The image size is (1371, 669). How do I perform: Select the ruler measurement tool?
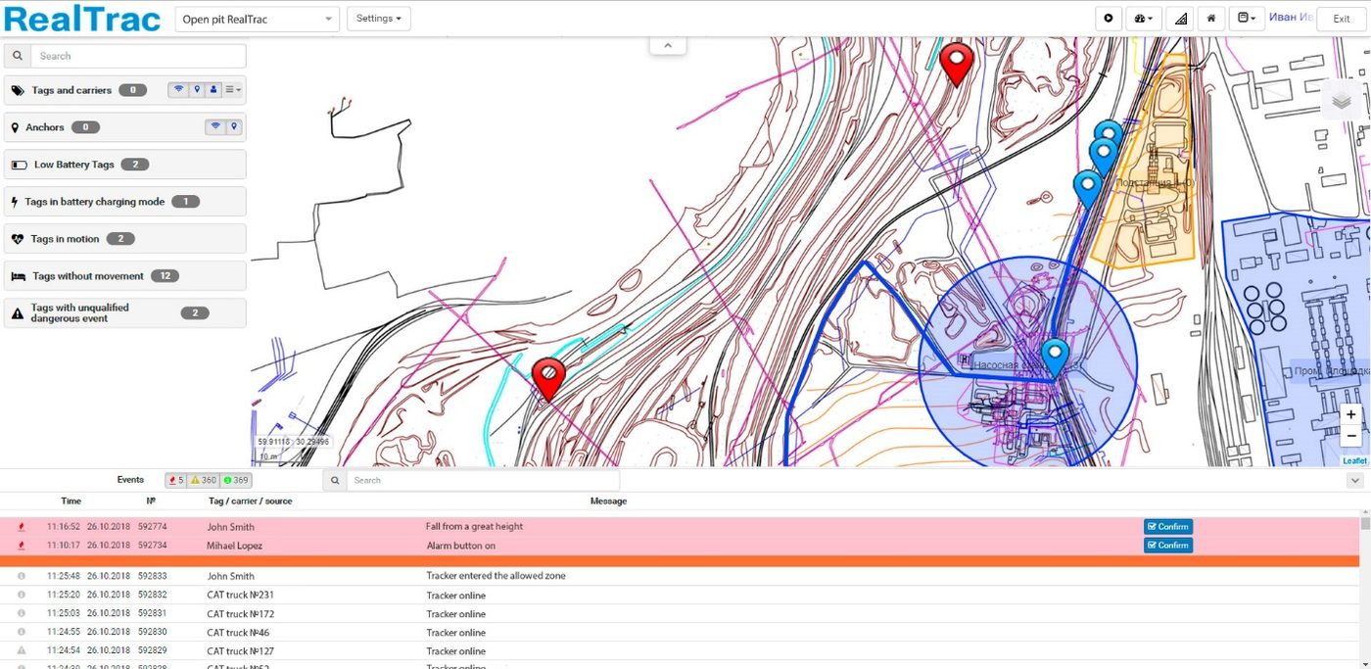tap(1179, 19)
